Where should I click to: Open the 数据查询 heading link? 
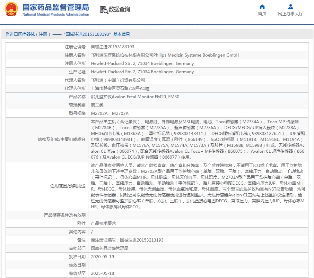119,9
